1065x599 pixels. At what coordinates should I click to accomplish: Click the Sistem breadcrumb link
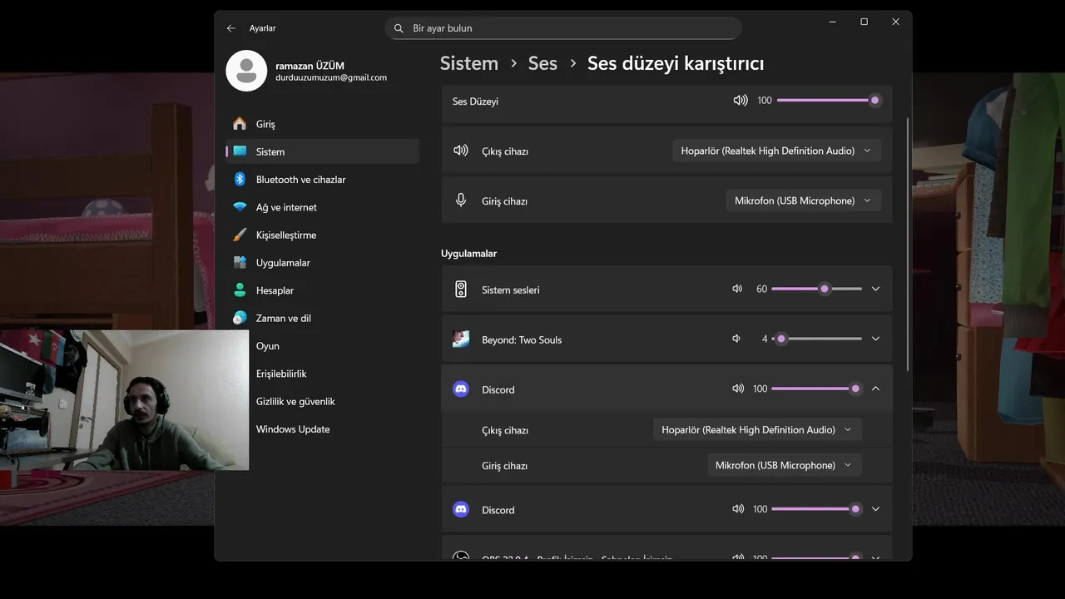(x=468, y=63)
